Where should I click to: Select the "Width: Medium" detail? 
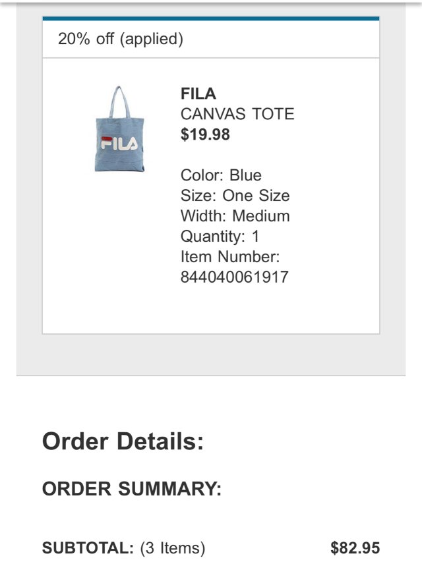pos(235,216)
